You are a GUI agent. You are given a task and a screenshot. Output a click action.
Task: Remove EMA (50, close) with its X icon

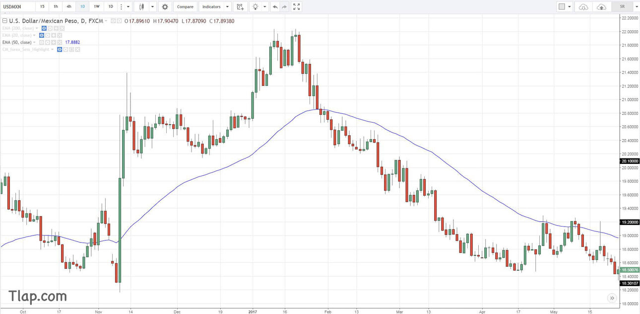tap(60, 42)
